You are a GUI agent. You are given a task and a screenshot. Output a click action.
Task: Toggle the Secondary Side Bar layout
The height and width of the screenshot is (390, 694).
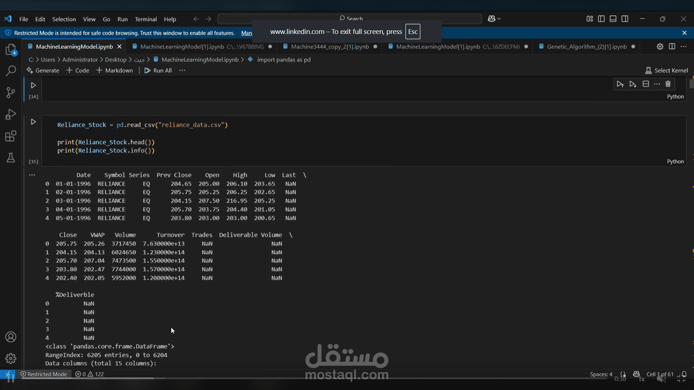pos(625,19)
